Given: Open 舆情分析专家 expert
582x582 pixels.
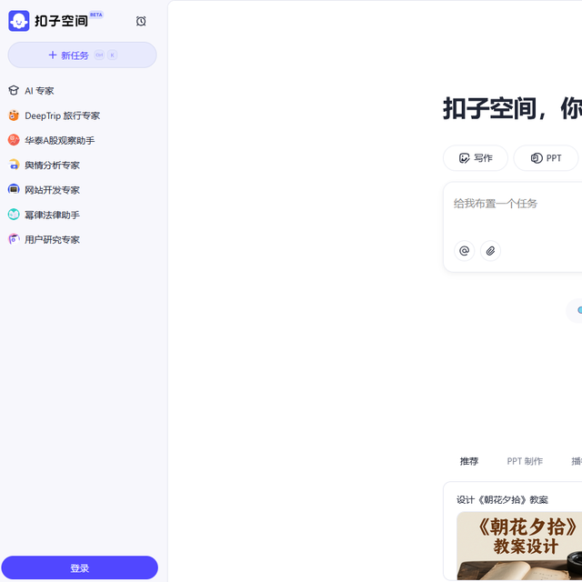Looking at the screenshot, I should pos(52,166).
